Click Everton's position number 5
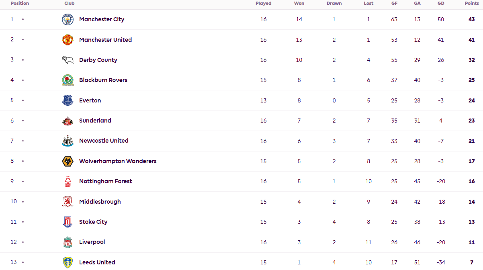This screenshot has width=483, height=270. click(12, 100)
